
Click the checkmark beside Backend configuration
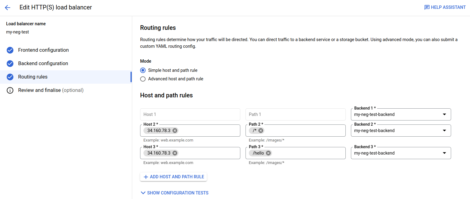10,63
